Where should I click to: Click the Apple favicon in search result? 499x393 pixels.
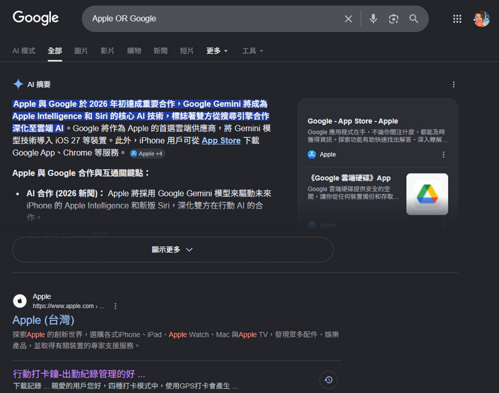(x=20, y=301)
